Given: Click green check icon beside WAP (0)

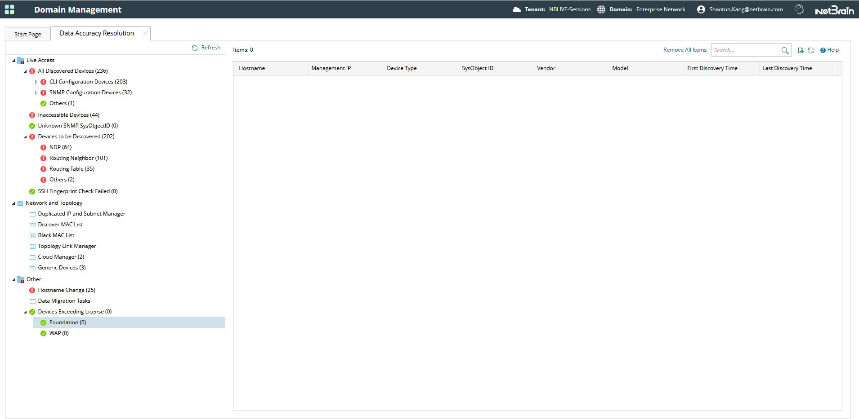Looking at the screenshot, I should 43,333.
